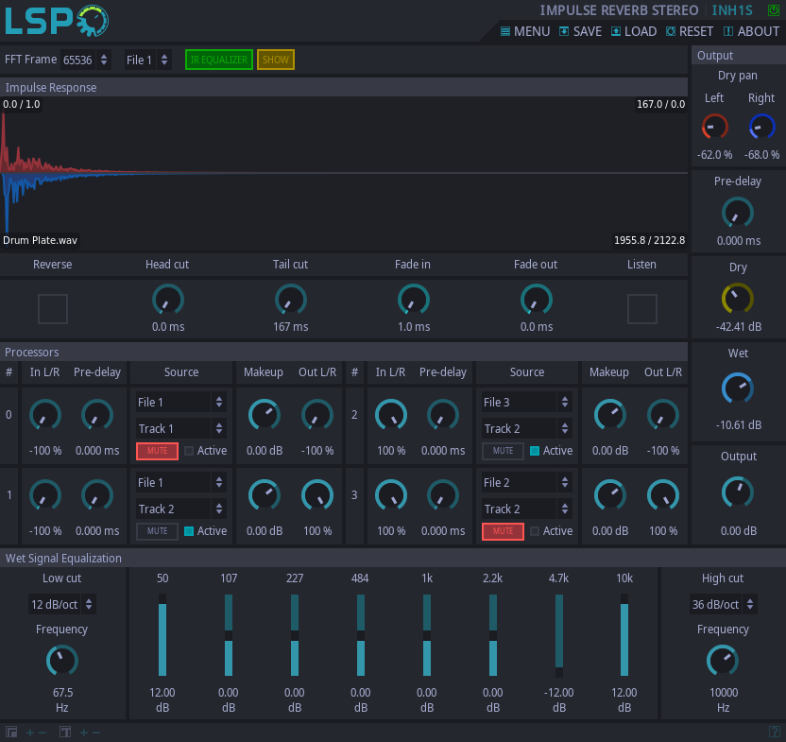Mute processor 2 with its MUTE button
The width and height of the screenshot is (786, 742).
503,451
